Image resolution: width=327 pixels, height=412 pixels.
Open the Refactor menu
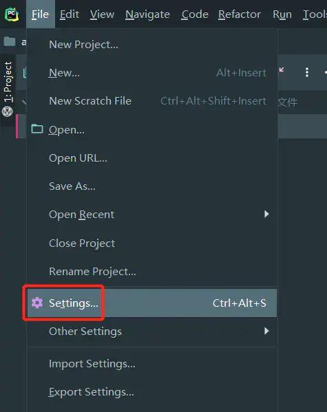(240, 14)
